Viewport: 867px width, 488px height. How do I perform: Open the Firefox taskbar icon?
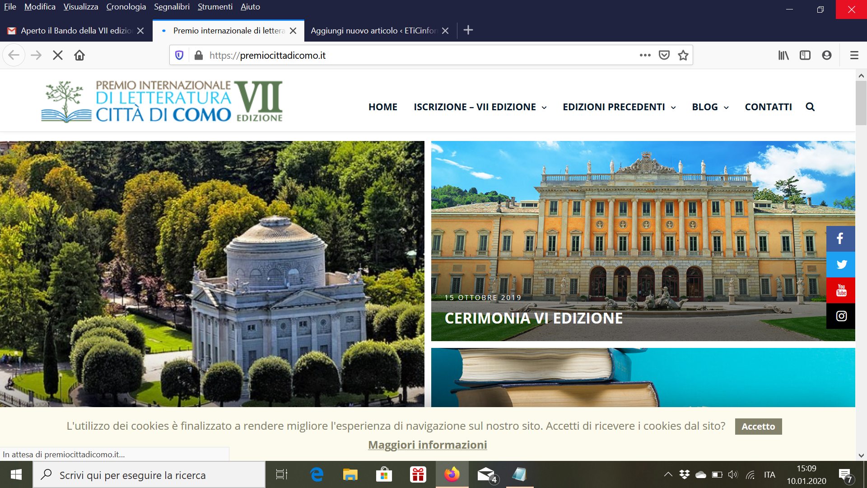coord(452,474)
